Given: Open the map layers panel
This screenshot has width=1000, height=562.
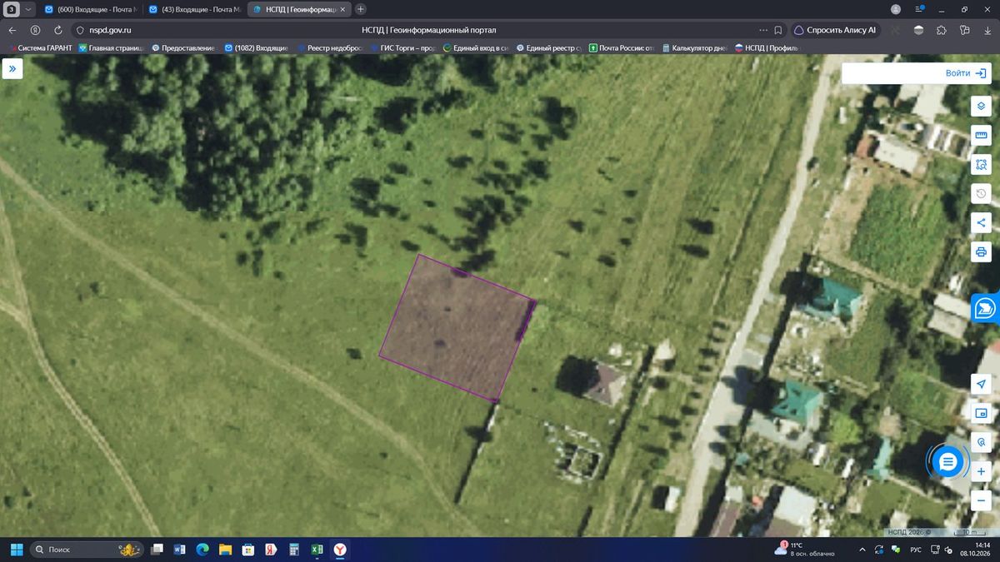Looking at the screenshot, I should click(981, 107).
